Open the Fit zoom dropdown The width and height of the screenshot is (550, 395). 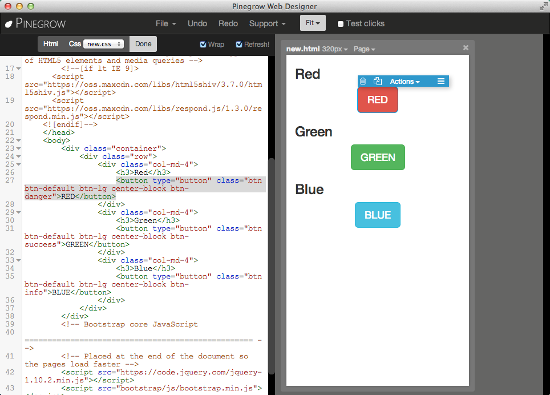313,23
